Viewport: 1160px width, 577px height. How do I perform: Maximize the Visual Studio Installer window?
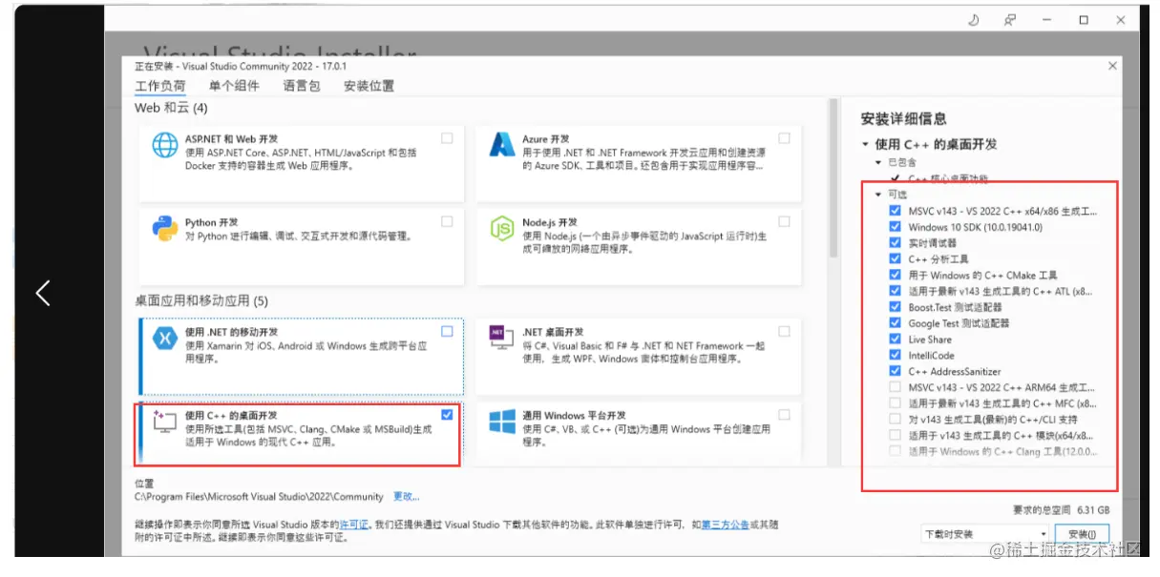coord(1084,20)
